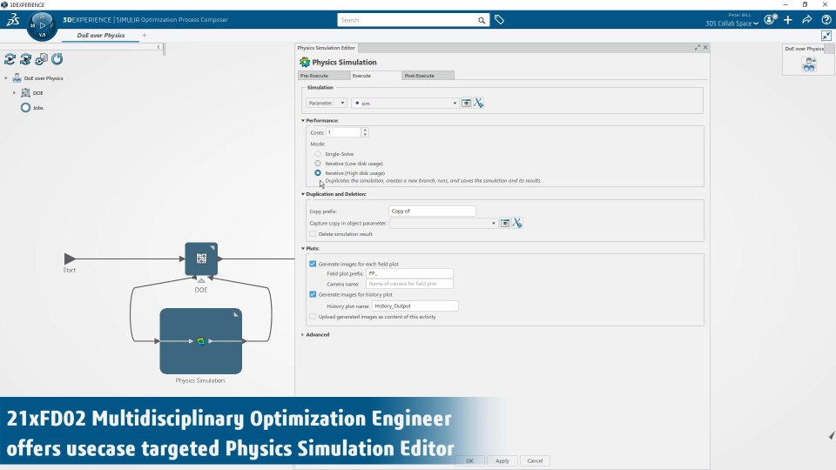This screenshot has width=836, height=470.
Task: Click the Physics Simulation Editor title tab
Action: tap(327, 47)
